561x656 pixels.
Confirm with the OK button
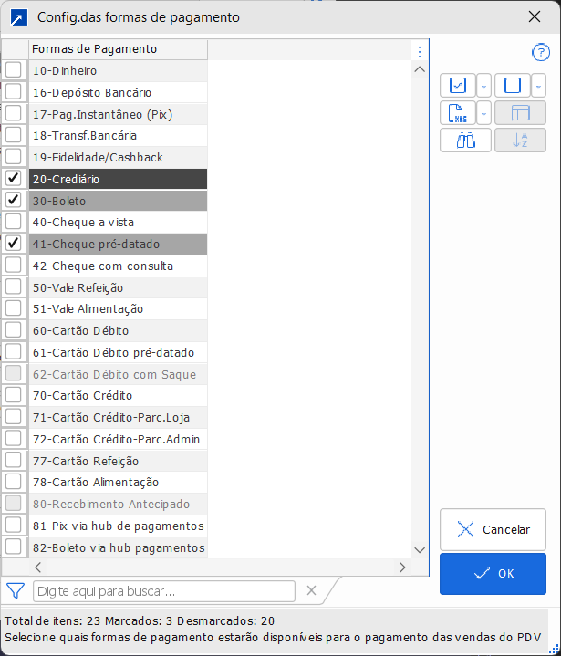pyautogui.click(x=493, y=574)
